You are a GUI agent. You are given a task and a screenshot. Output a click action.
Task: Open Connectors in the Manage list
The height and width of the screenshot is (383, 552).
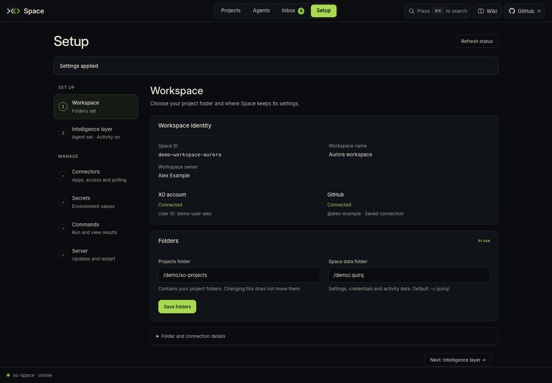96,176
